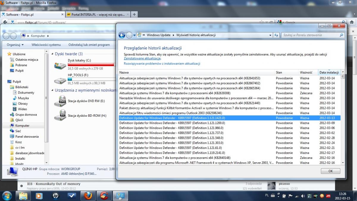The image size is (357, 201).
Task: Open the Windows Start menu orb
Action: pyautogui.click(x=7, y=196)
